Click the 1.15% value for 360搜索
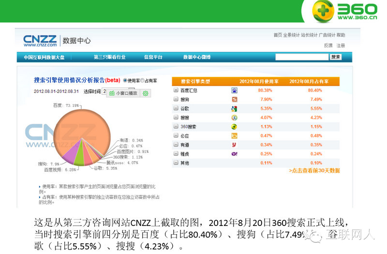The image size is (387, 254). pyautogui.click(x=316, y=127)
